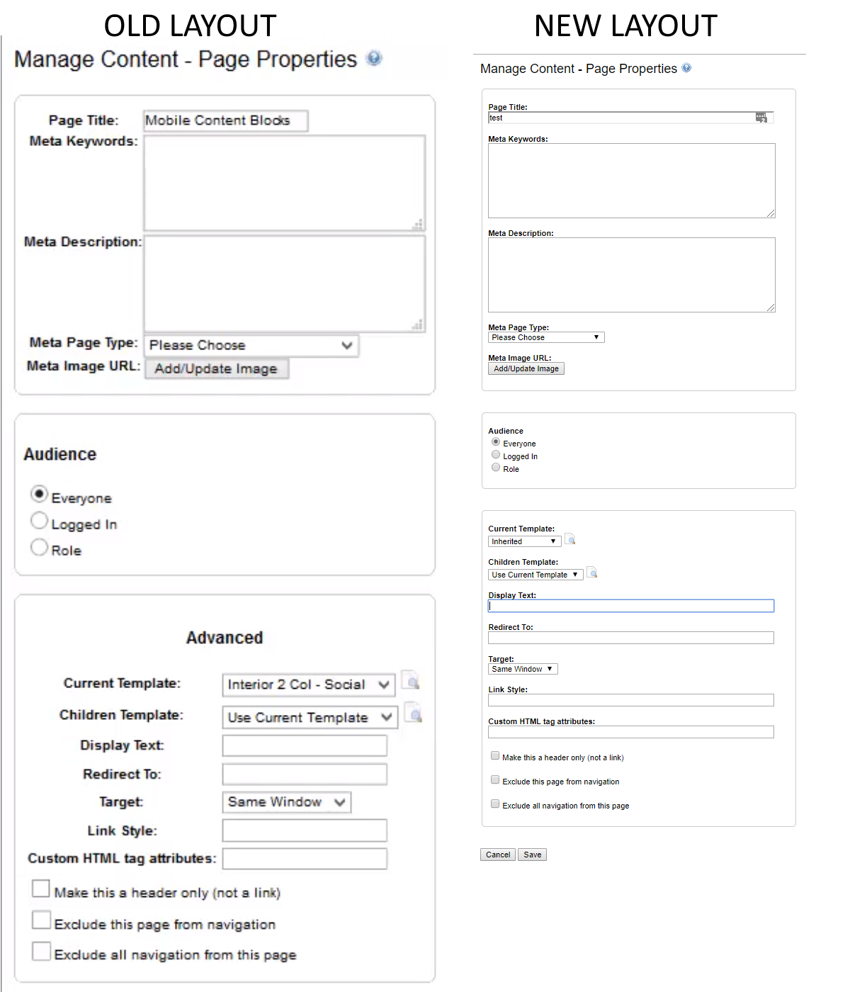Open old layout Meta Page Type 'Please Choose' dropdown
The image size is (850, 992).
[x=251, y=345]
